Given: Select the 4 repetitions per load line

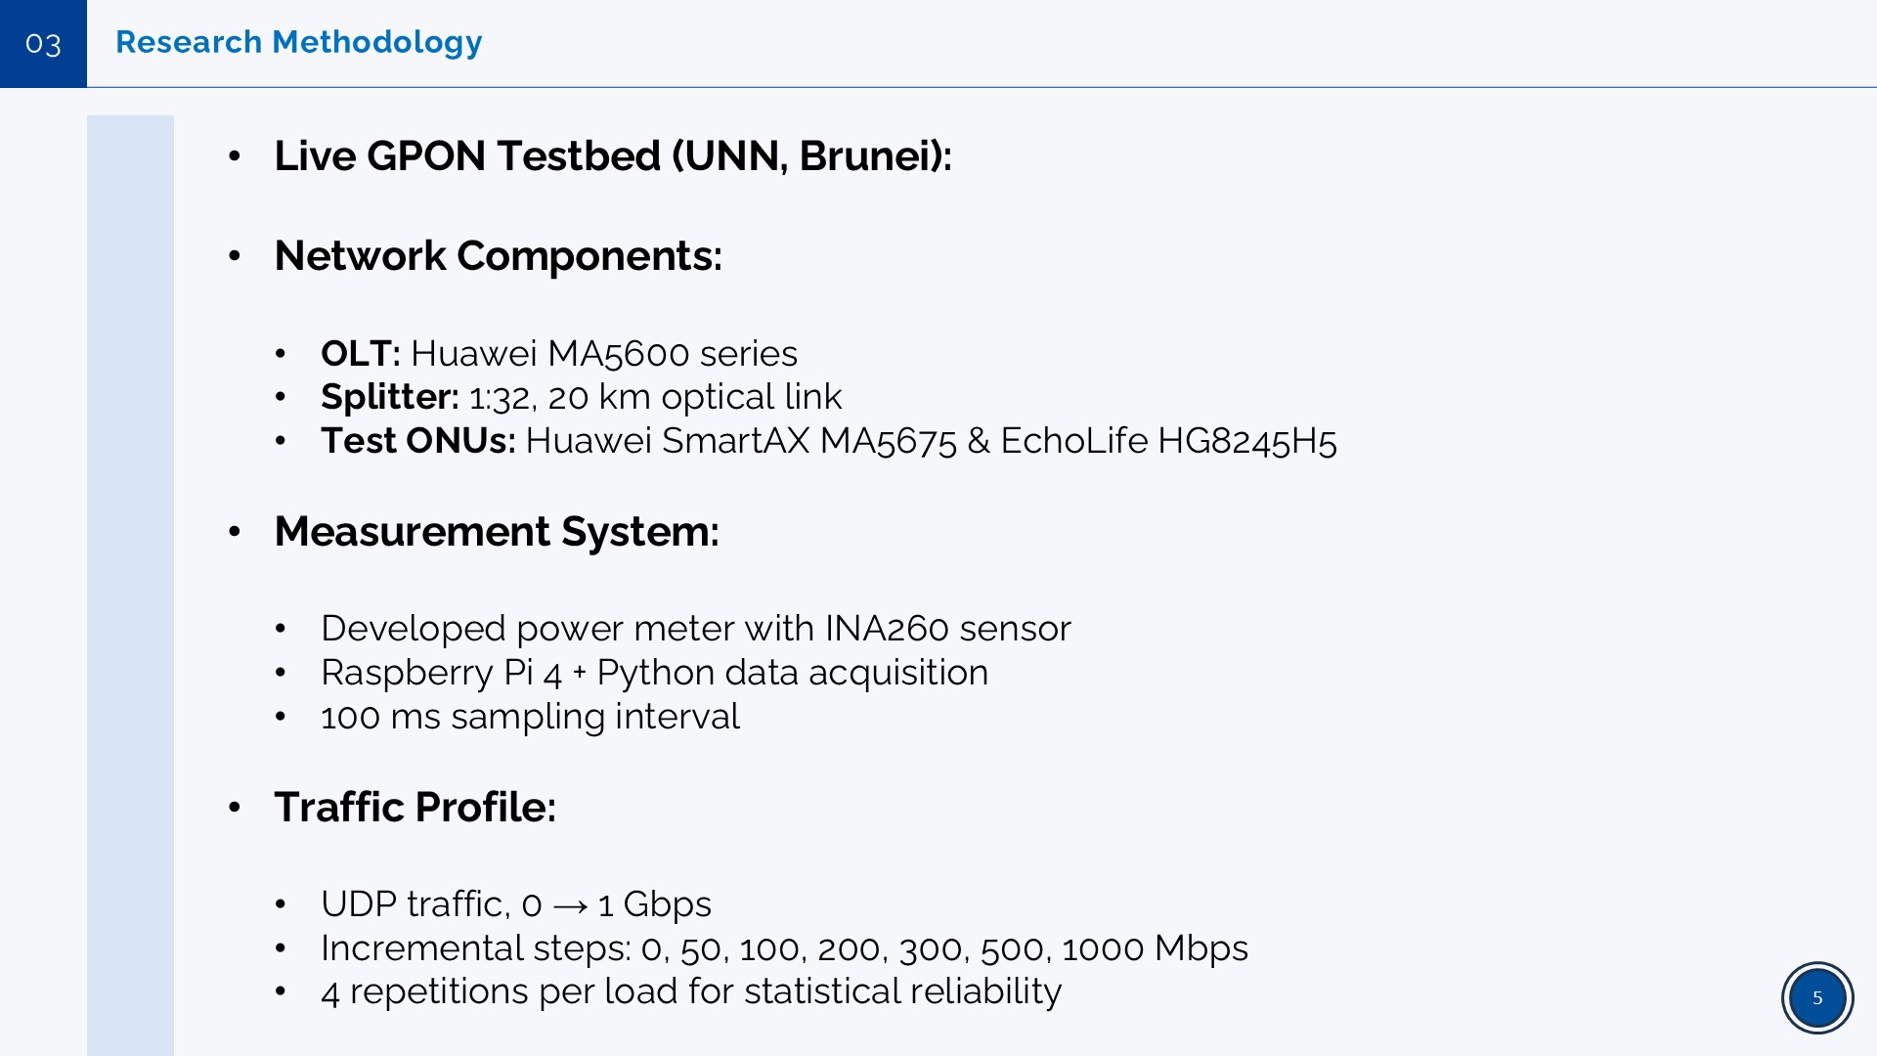Looking at the screenshot, I should (x=691, y=991).
